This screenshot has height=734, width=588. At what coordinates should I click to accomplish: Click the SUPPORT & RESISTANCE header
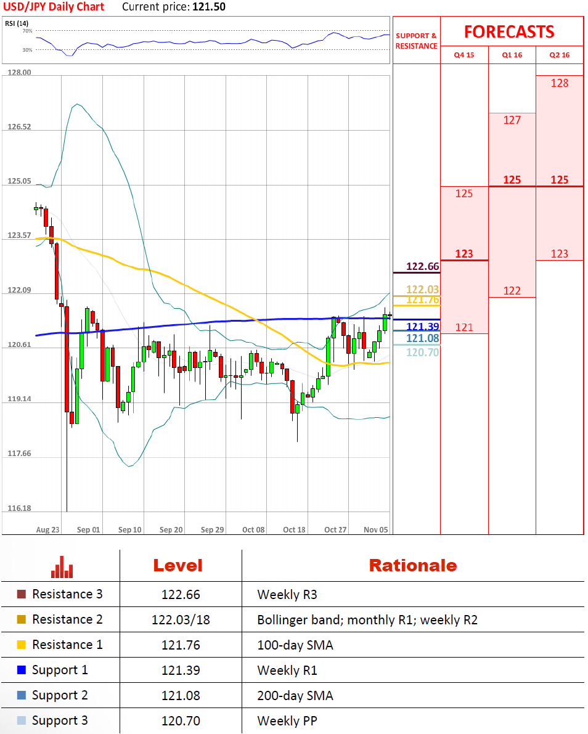tap(416, 41)
